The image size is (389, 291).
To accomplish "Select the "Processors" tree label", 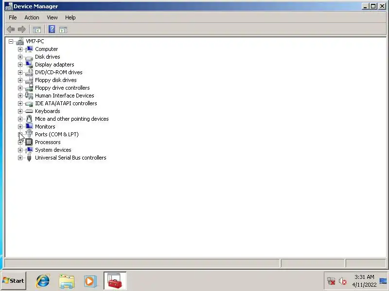I will (48, 142).
